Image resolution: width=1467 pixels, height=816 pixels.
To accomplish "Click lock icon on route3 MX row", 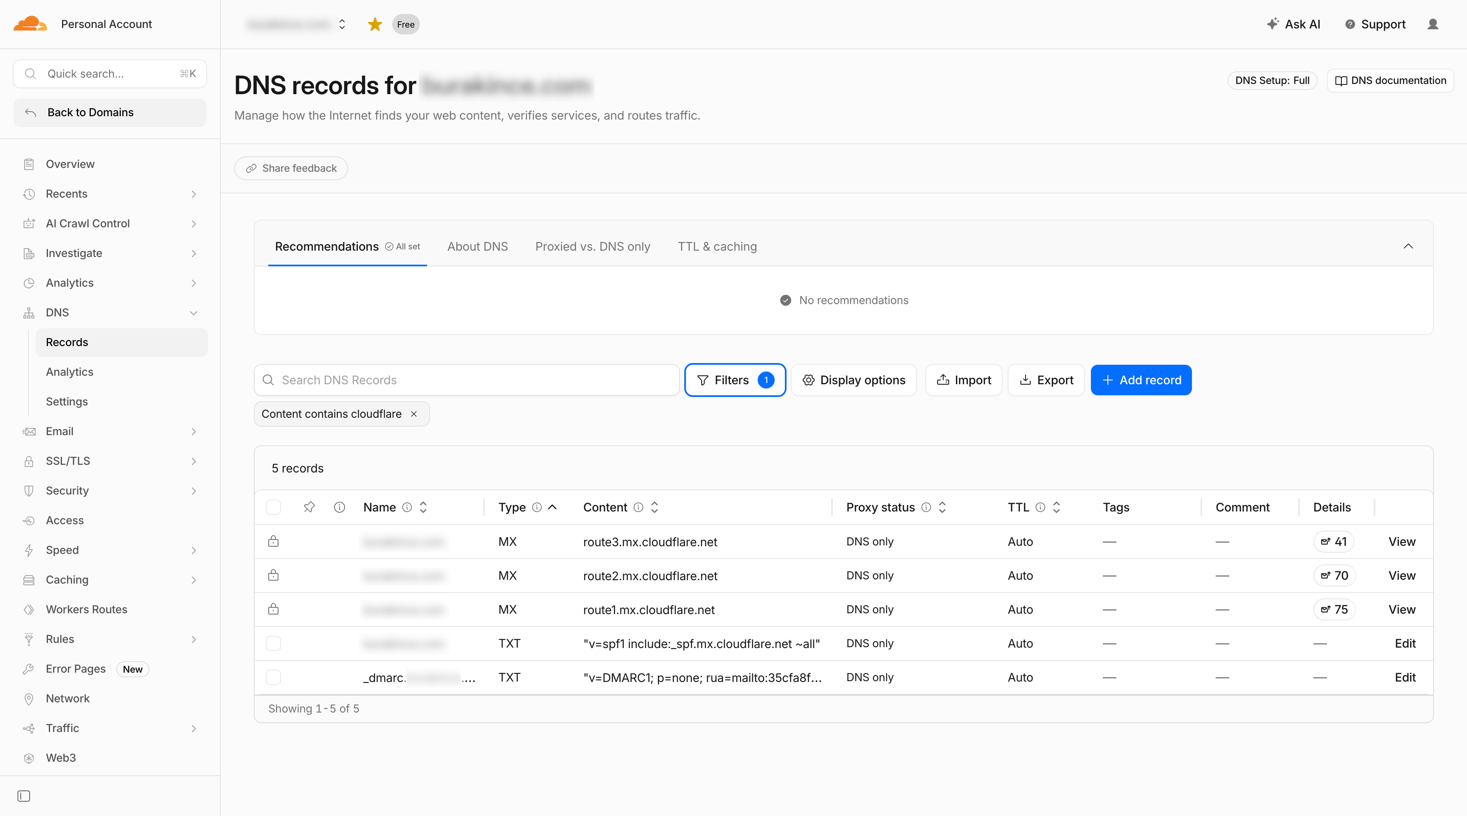I will 273,541.
